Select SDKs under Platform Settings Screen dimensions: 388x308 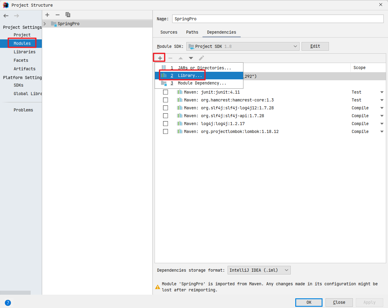(18, 85)
